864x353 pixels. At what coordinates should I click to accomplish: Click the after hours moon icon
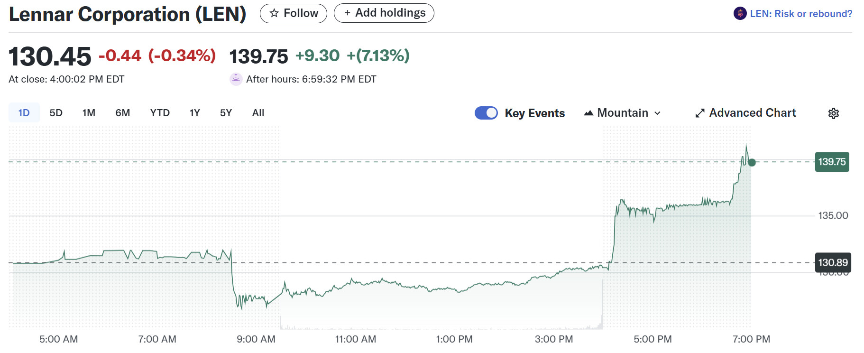(x=236, y=79)
